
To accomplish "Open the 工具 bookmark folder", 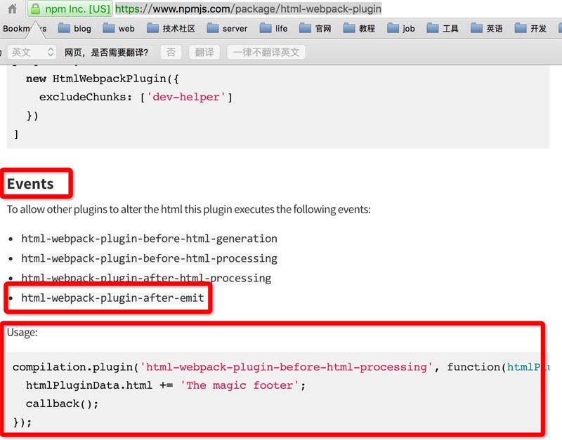I will pos(443,29).
